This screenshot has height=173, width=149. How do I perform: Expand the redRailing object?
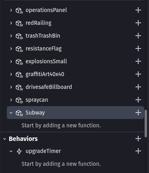pos(11,23)
